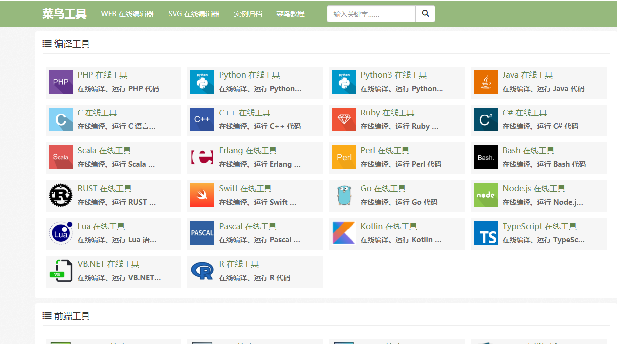Click the PHP logo icon
Viewport: 617px width, 344px height.
[61, 82]
